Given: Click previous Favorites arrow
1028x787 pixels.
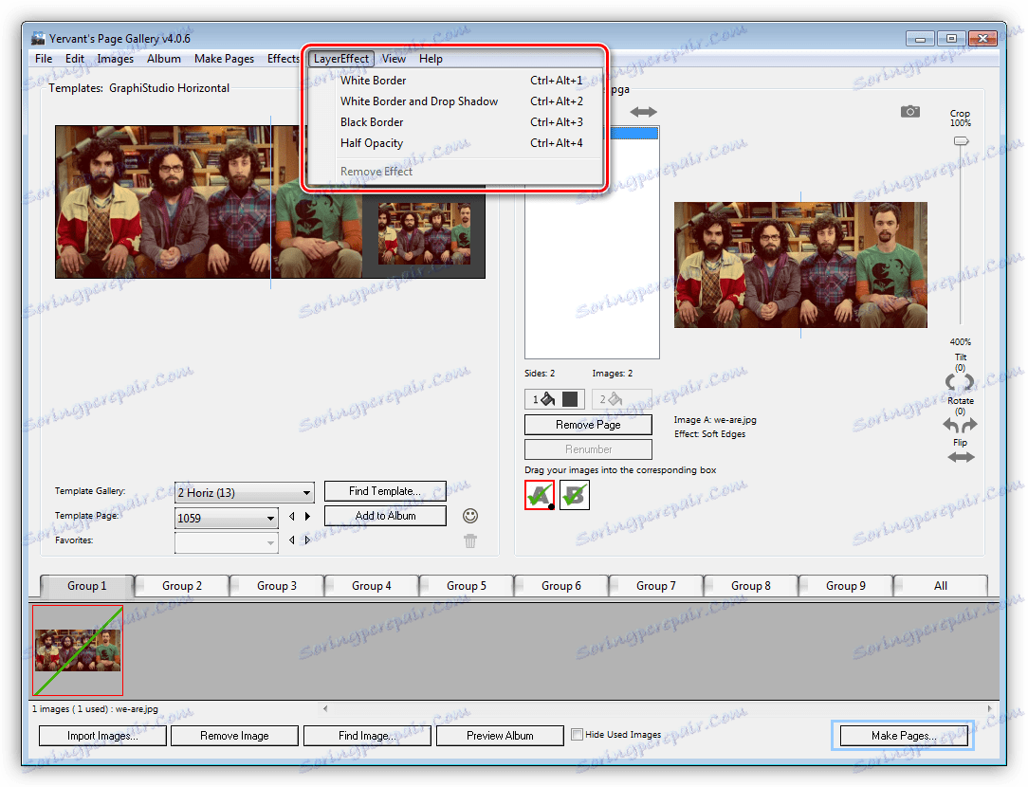Looking at the screenshot, I should click(292, 540).
